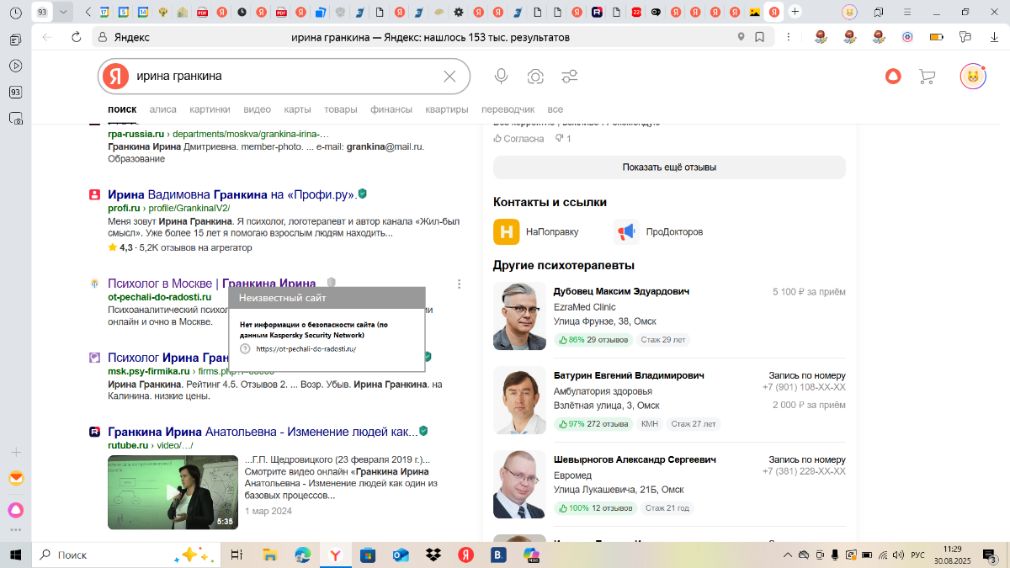The width and height of the screenshot is (1010, 568).
Task: Open Alice assistant red icon in header
Action: [892, 77]
